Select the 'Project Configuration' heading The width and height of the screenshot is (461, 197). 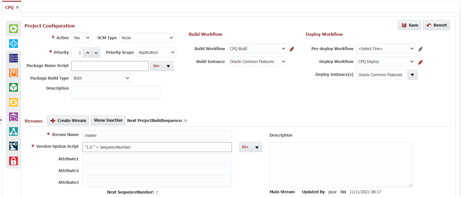tap(50, 26)
